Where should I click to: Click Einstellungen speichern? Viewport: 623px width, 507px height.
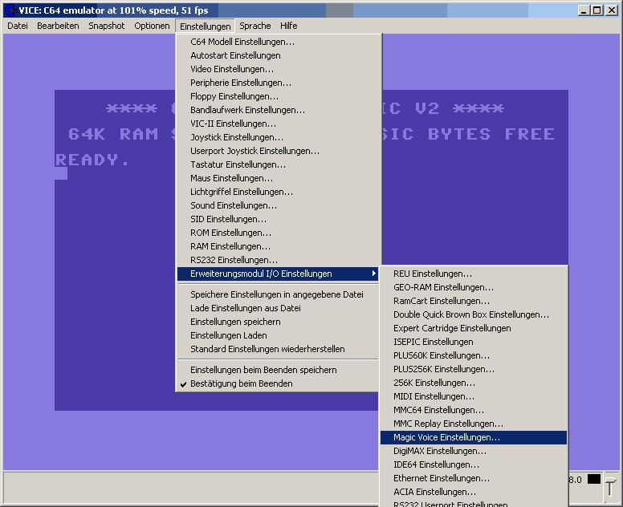235,322
